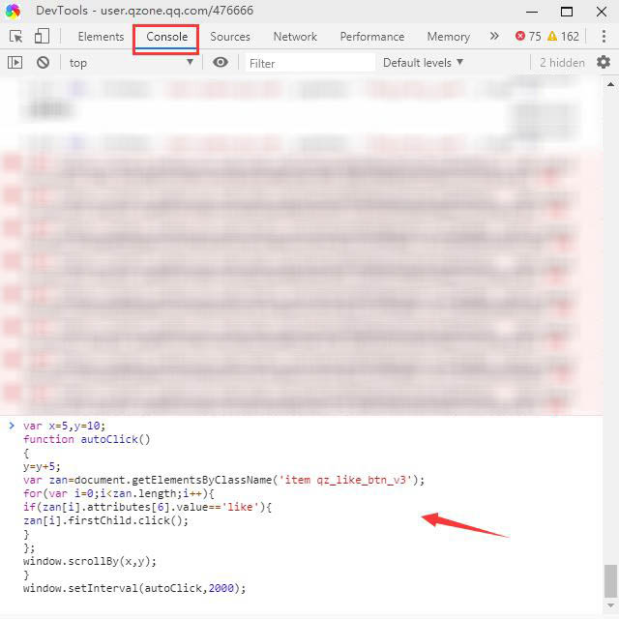Open console settings gear icon
619x619 pixels.
pos(604,63)
